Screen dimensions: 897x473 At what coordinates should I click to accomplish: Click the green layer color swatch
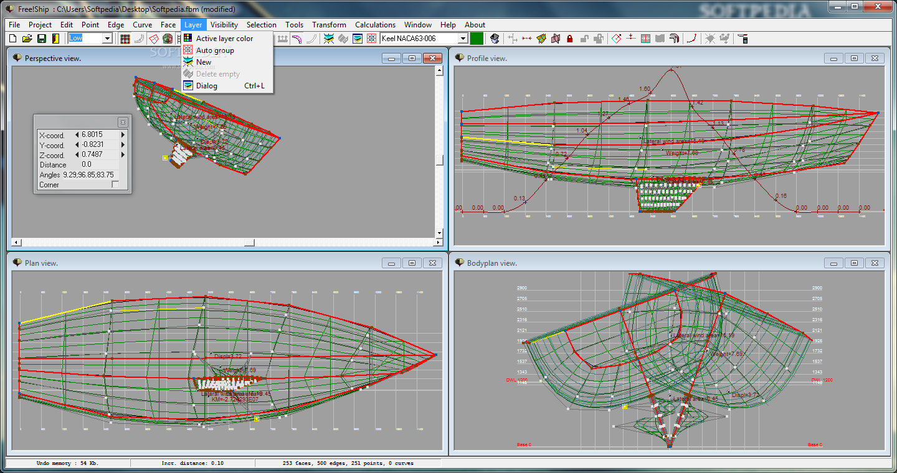[x=477, y=39]
